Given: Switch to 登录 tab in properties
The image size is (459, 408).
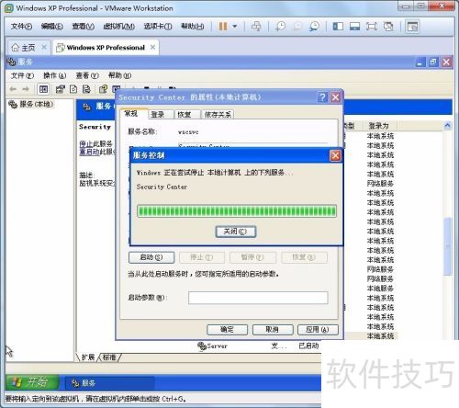Looking at the screenshot, I should point(158,115).
